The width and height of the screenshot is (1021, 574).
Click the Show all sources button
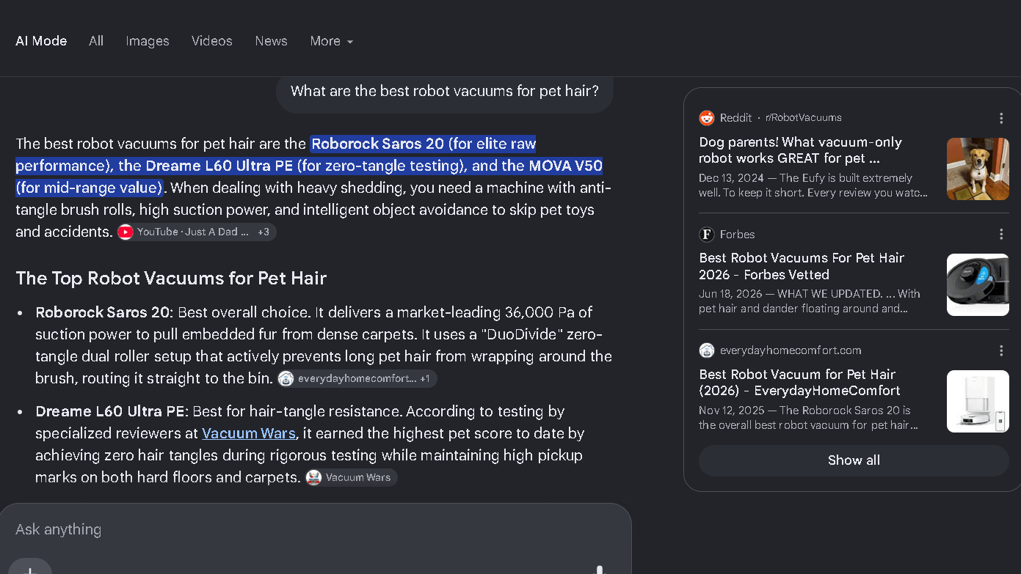coord(854,460)
